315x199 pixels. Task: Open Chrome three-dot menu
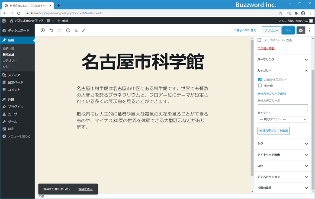click(310, 13)
